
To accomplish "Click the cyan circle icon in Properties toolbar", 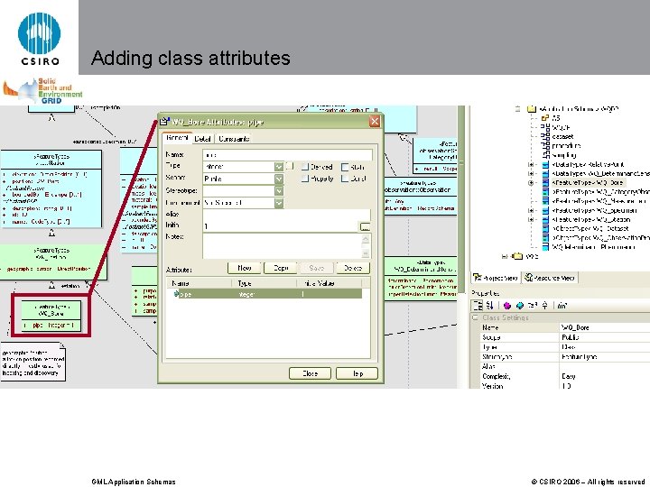I will (520, 306).
